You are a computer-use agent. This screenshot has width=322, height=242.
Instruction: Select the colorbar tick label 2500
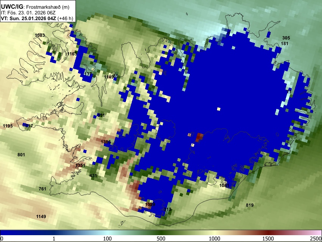click(316, 239)
